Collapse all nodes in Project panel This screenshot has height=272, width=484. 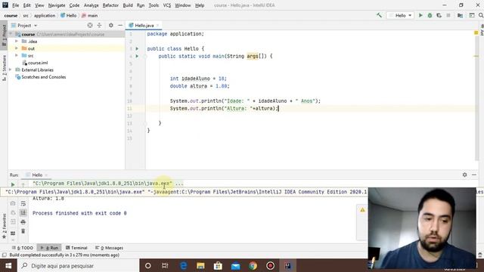pyautogui.click(x=99, y=25)
